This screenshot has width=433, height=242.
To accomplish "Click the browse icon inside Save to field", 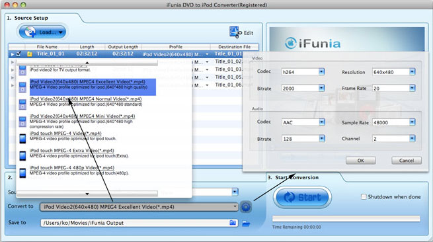I will click(x=233, y=223).
